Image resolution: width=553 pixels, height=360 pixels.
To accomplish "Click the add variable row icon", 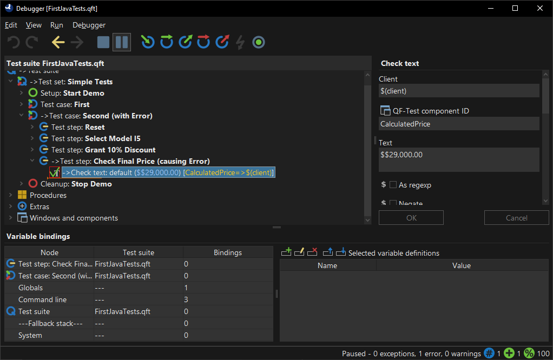I will click(x=286, y=252).
